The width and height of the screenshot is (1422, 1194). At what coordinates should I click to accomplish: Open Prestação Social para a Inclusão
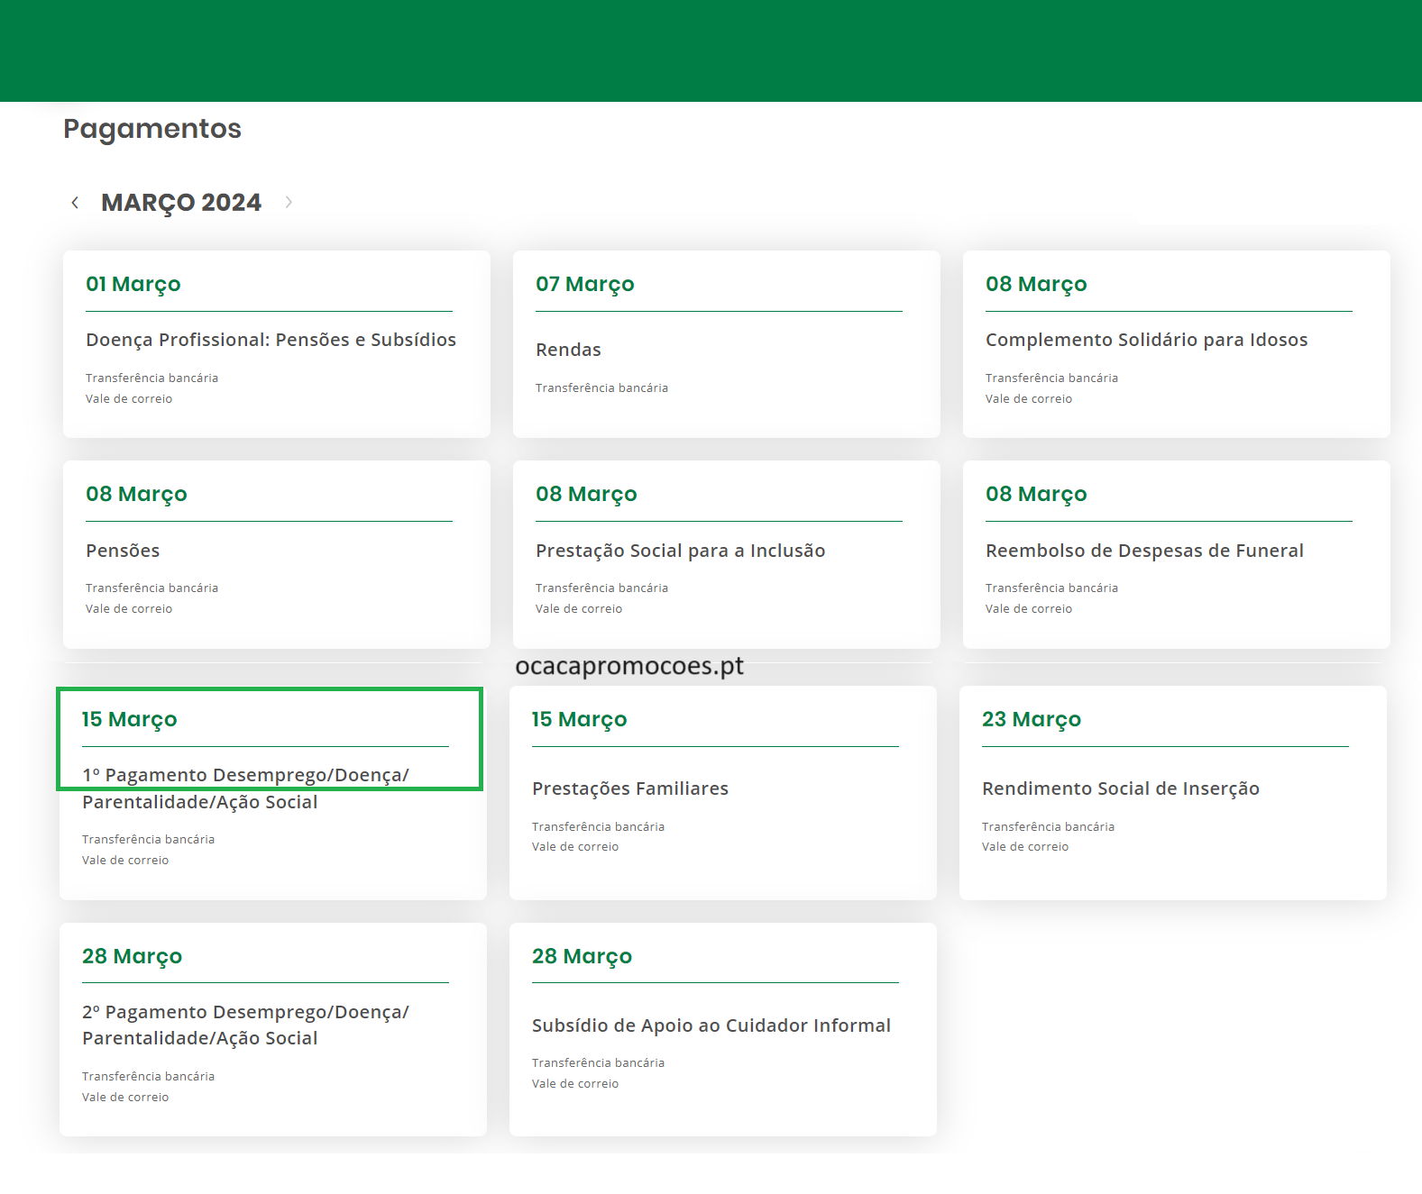[680, 551]
